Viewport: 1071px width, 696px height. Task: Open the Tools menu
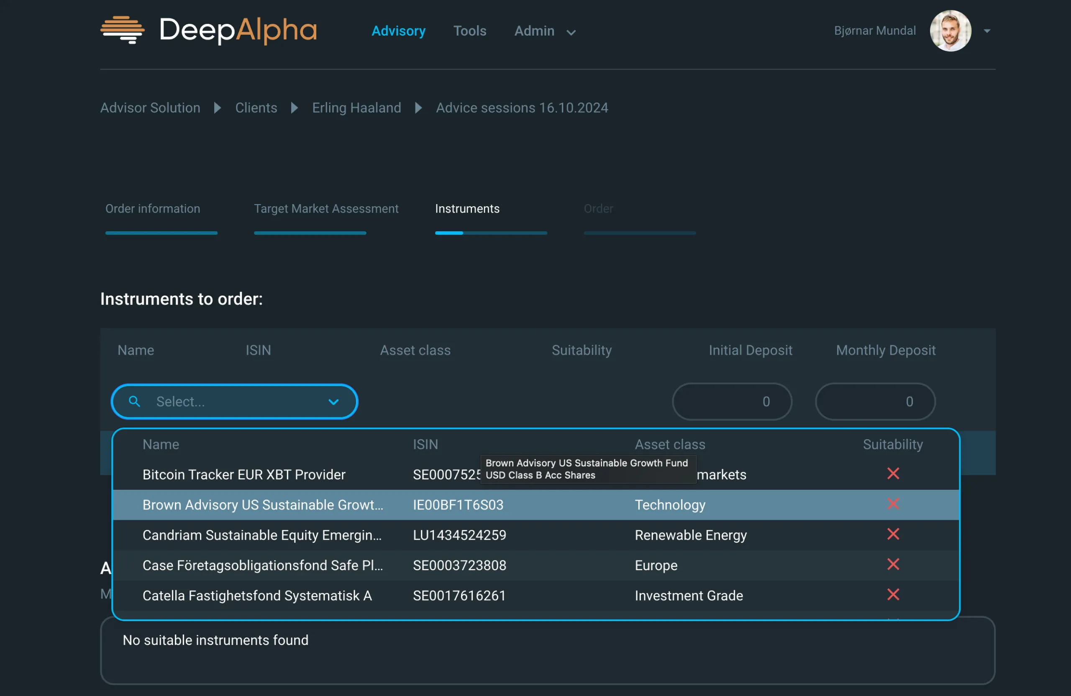(469, 31)
